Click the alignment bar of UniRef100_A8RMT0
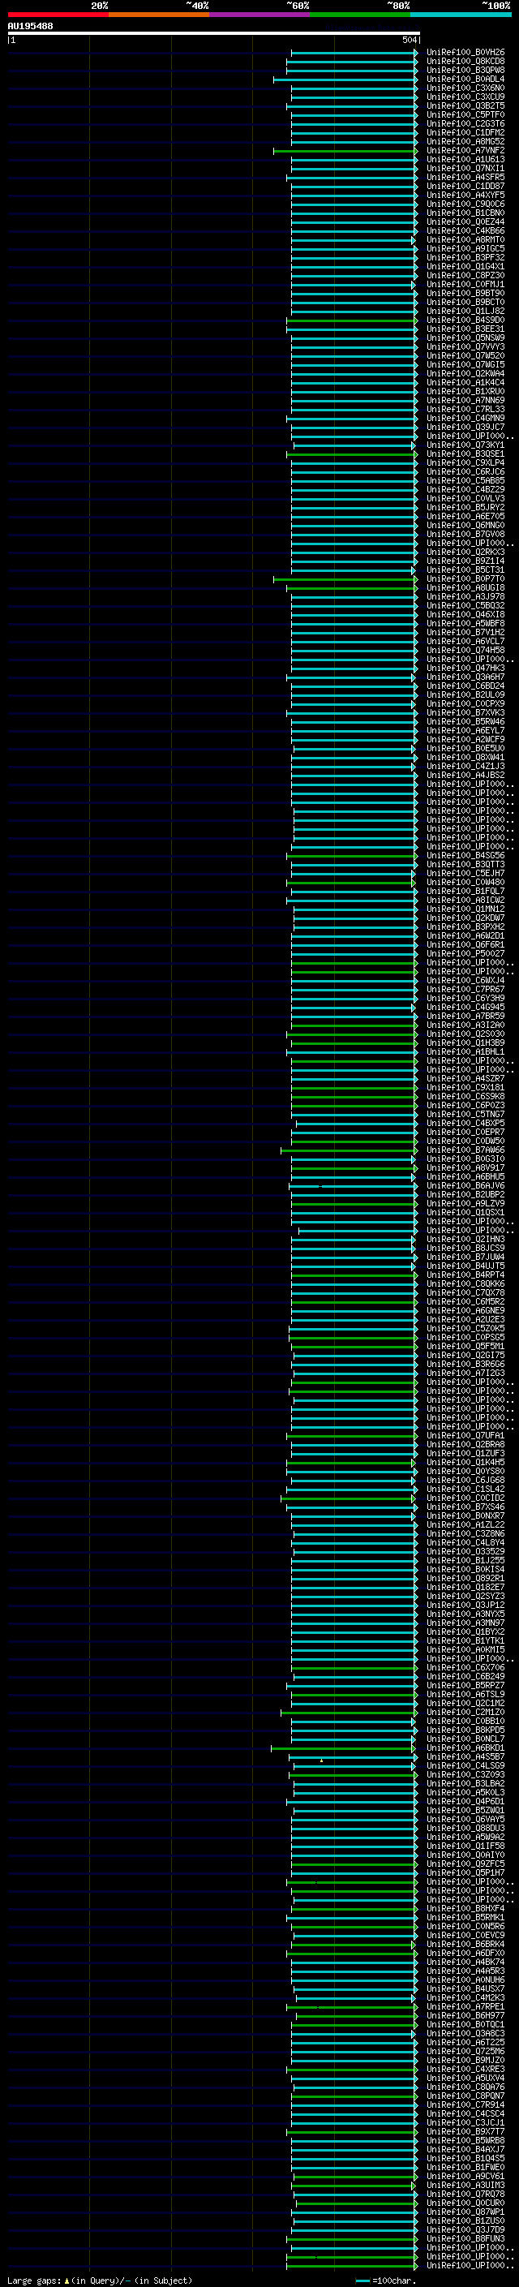 coord(353,239)
